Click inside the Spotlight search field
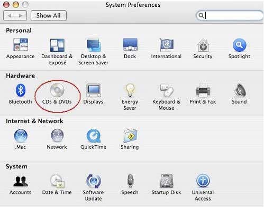This screenshot has height=207, width=264. point(230,15)
